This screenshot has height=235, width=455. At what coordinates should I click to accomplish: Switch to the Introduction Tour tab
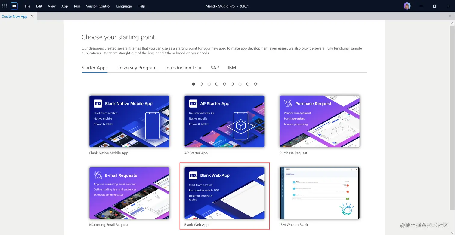184,68
